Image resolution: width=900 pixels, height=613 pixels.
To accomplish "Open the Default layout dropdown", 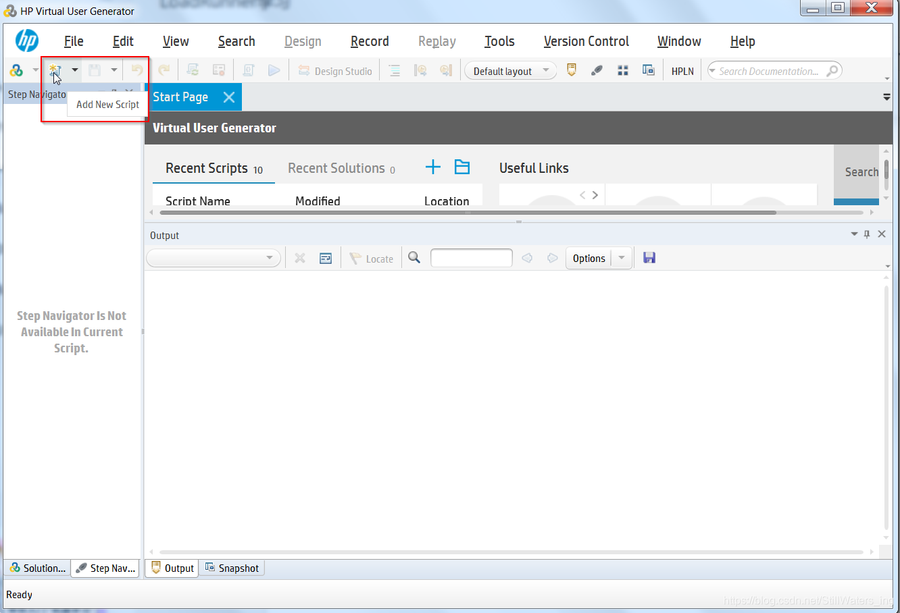I will pos(511,71).
